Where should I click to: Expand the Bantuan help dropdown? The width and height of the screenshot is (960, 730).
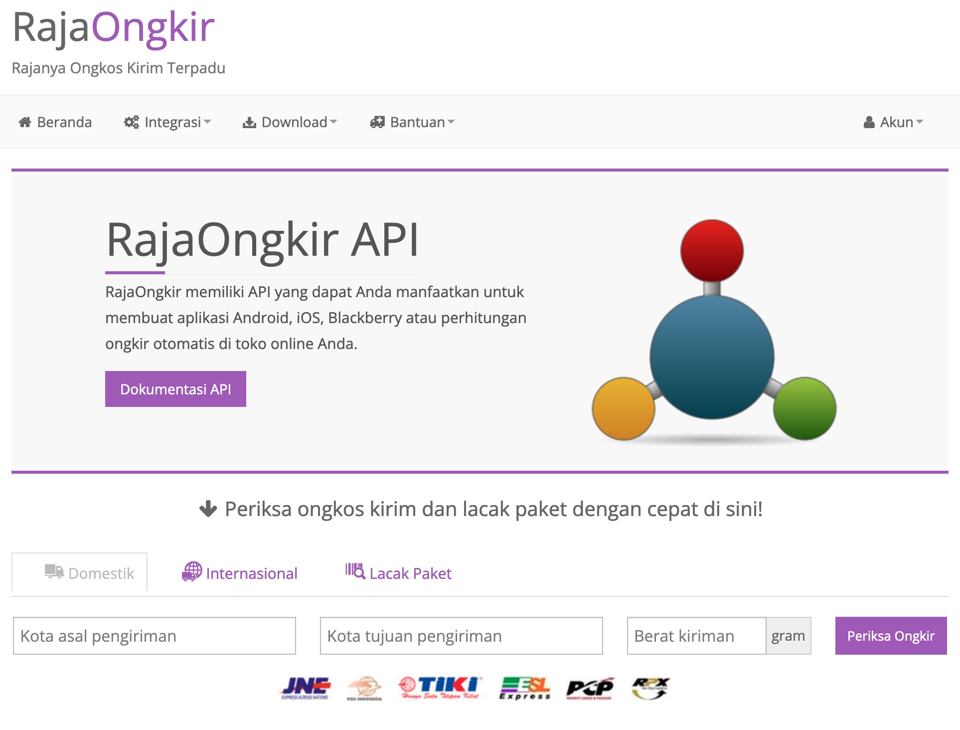pyautogui.click(x=413, y=122)
